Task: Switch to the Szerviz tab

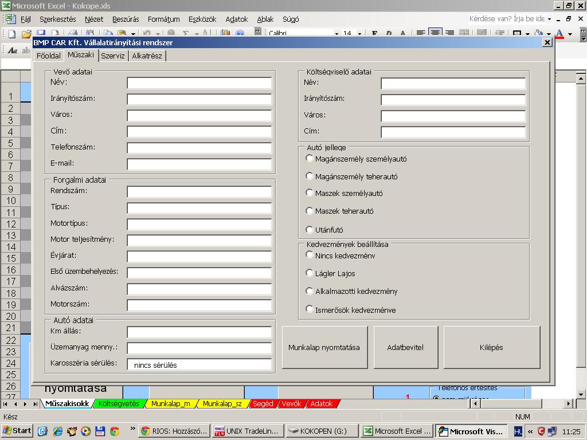Action: [x=113, y=56]
